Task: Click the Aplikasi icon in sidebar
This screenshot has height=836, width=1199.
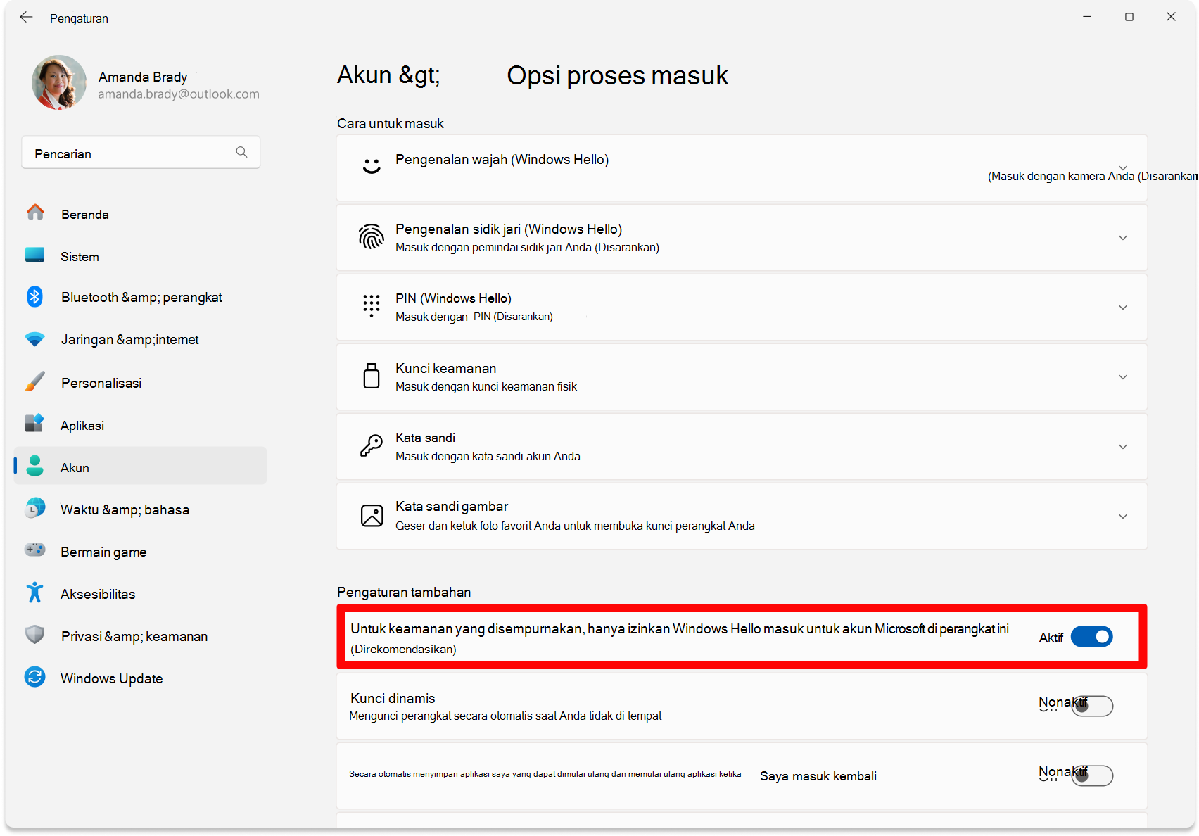Action: [x=35, y=423]
